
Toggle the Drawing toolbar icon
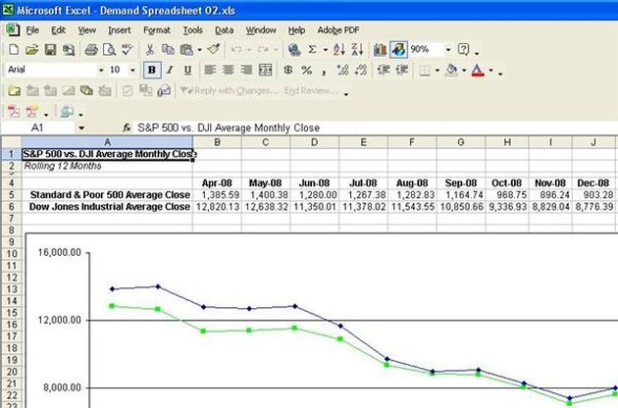398,50
